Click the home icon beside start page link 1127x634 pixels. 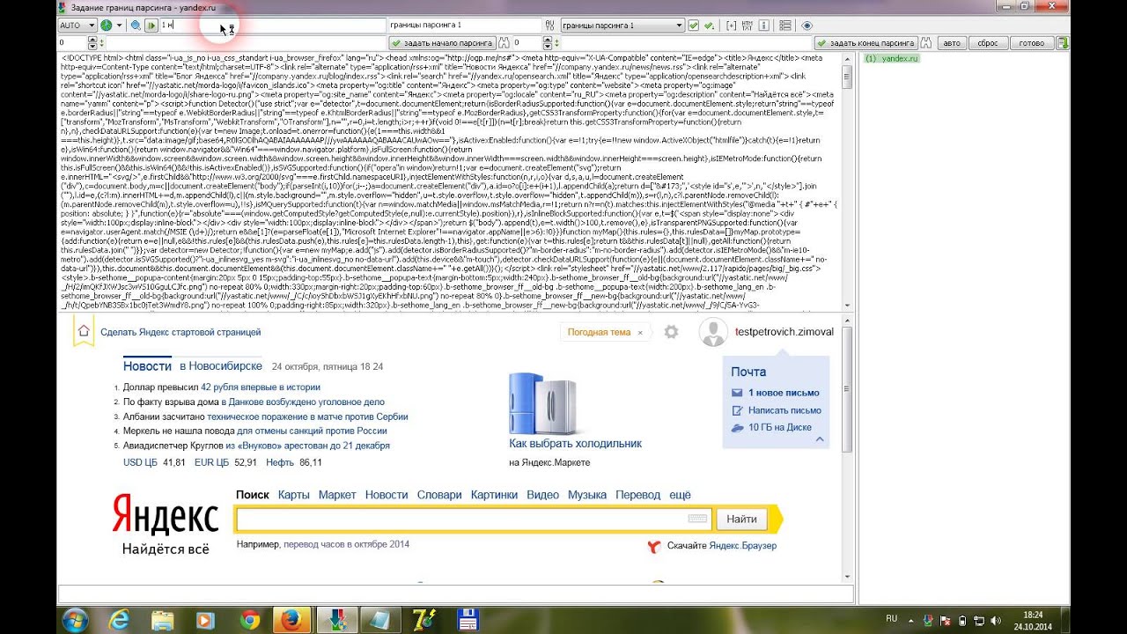(83, 331)
